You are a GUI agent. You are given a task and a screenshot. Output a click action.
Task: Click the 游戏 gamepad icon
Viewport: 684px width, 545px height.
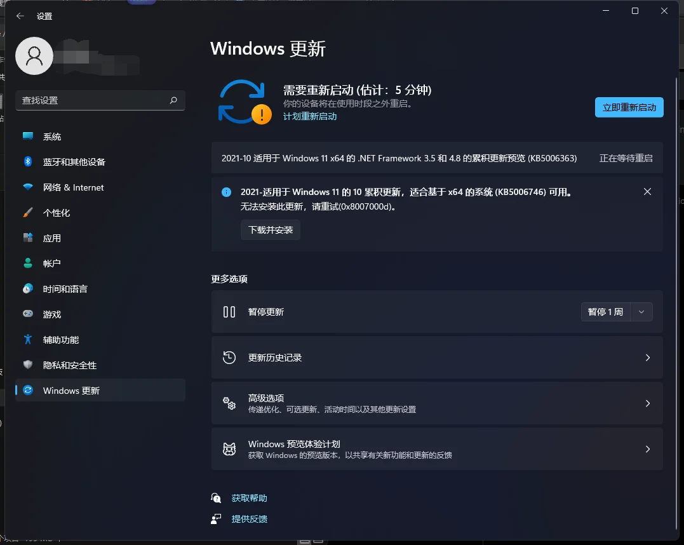click(28, 314)
